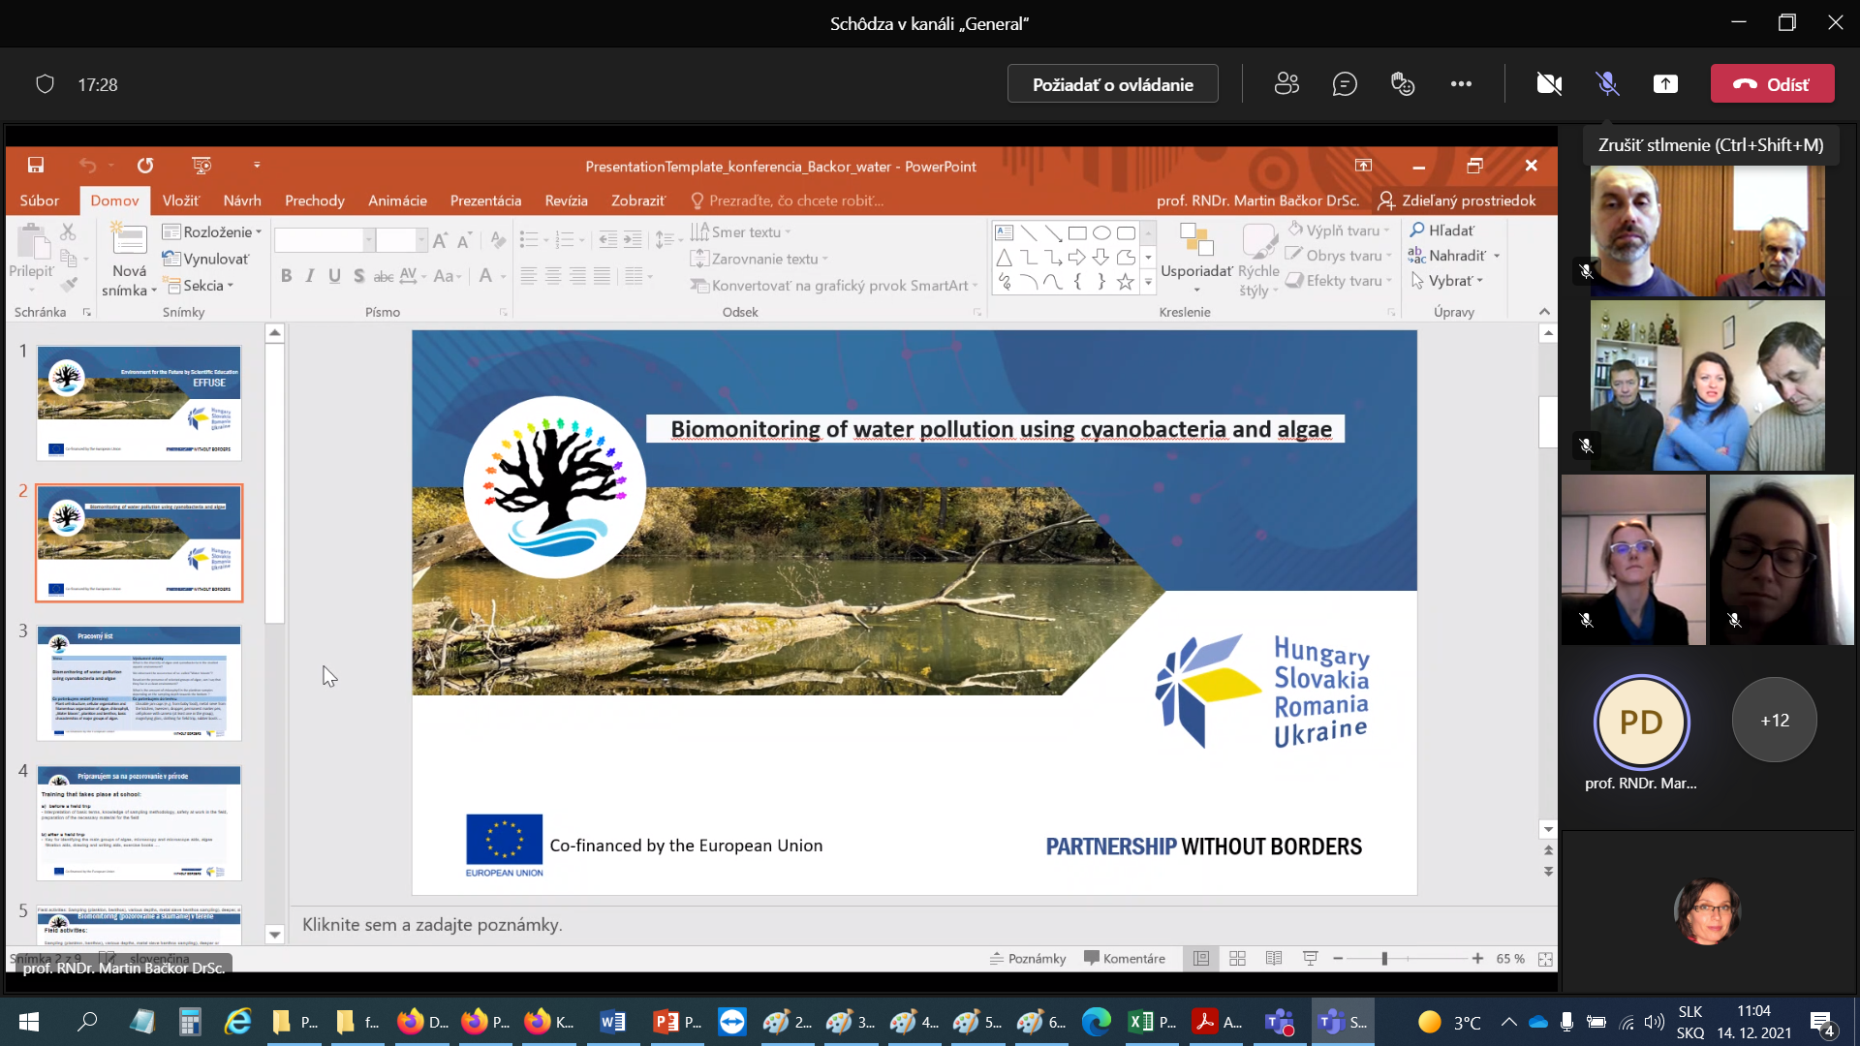Viewport: 1860px width, 1046px height.
Task: Open the date and time clock
Action: point(1753,1022)
